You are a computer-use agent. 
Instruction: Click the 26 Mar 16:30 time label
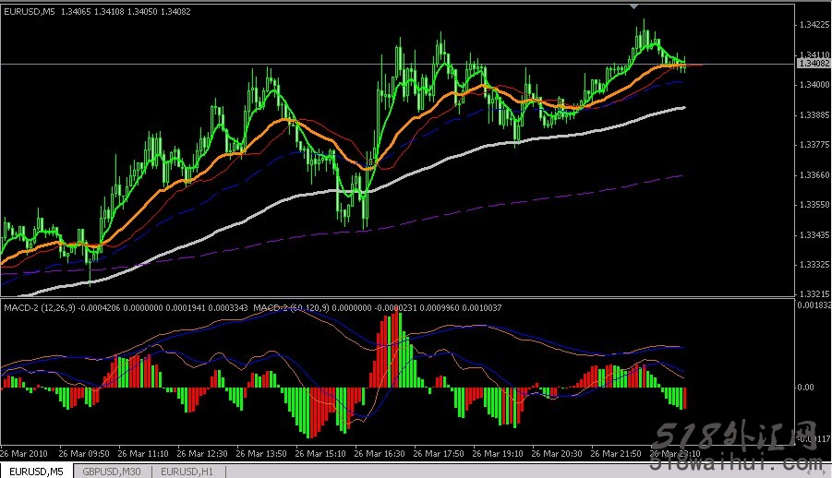click(x=381, y=454)
